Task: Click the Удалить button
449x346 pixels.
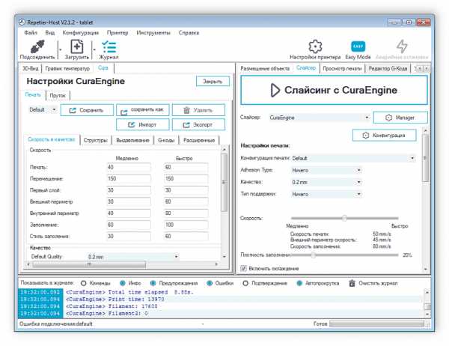Action: (x=198, y=110)
